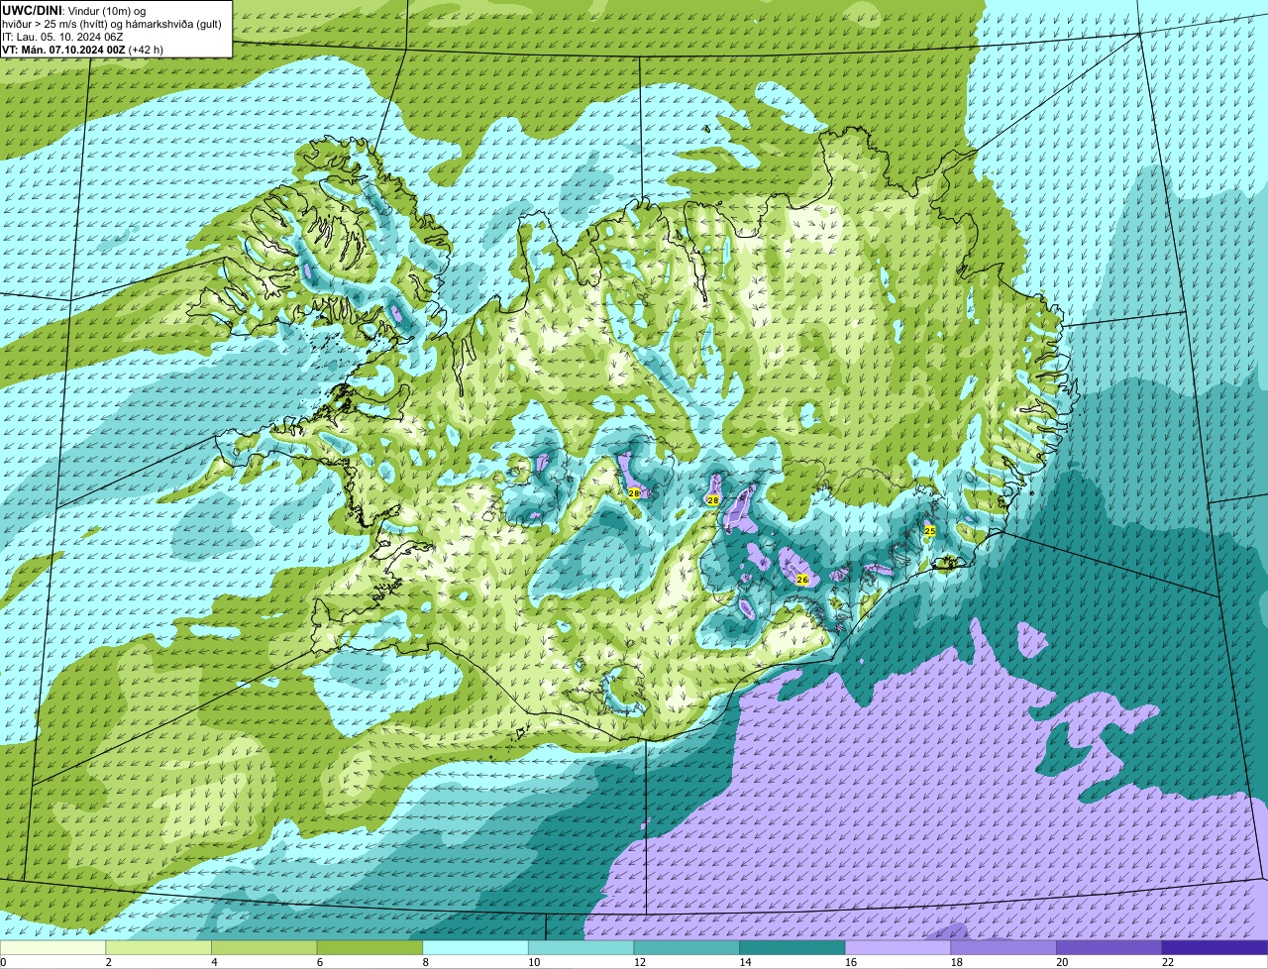Click the 12–14 m/s teal legend swatch
The image size is (1268, 969).
click(687, 947)
